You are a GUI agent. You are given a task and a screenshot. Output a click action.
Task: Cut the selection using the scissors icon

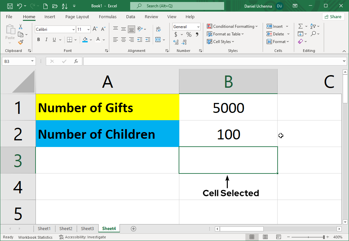20,26
